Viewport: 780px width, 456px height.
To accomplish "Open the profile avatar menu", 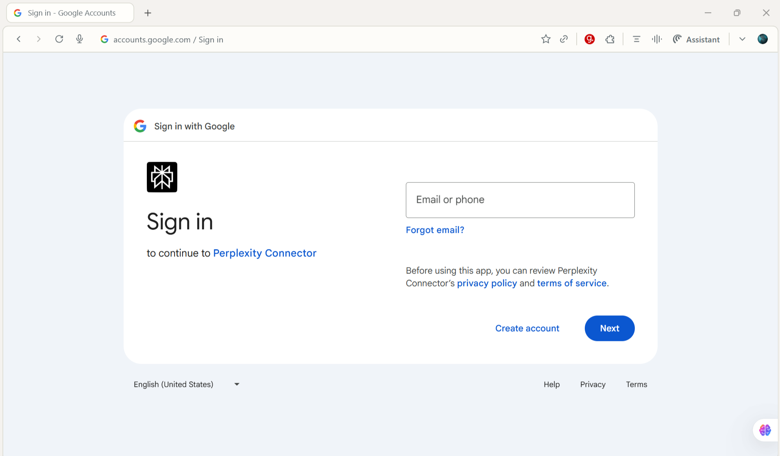I will 763,39.
